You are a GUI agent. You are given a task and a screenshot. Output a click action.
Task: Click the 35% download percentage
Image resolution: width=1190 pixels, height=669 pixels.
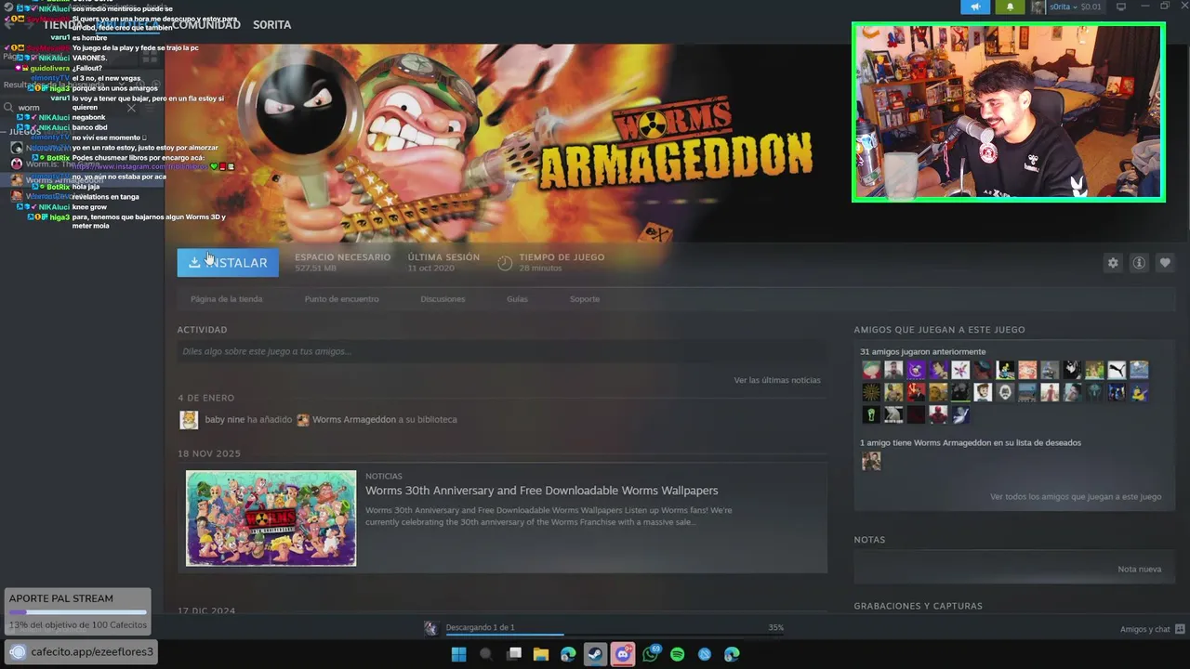pyautogui.click(x=775, y=628)
